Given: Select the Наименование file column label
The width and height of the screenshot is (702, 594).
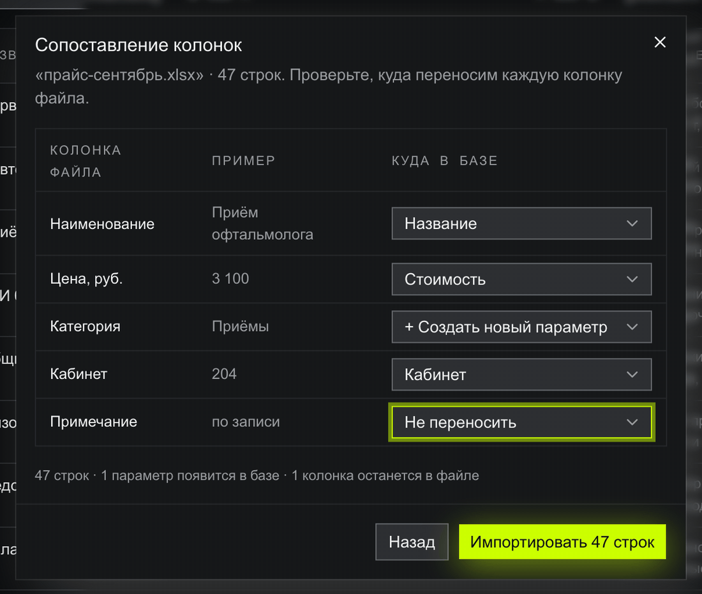Looking at the screenshot, I should tap(102, 224).
